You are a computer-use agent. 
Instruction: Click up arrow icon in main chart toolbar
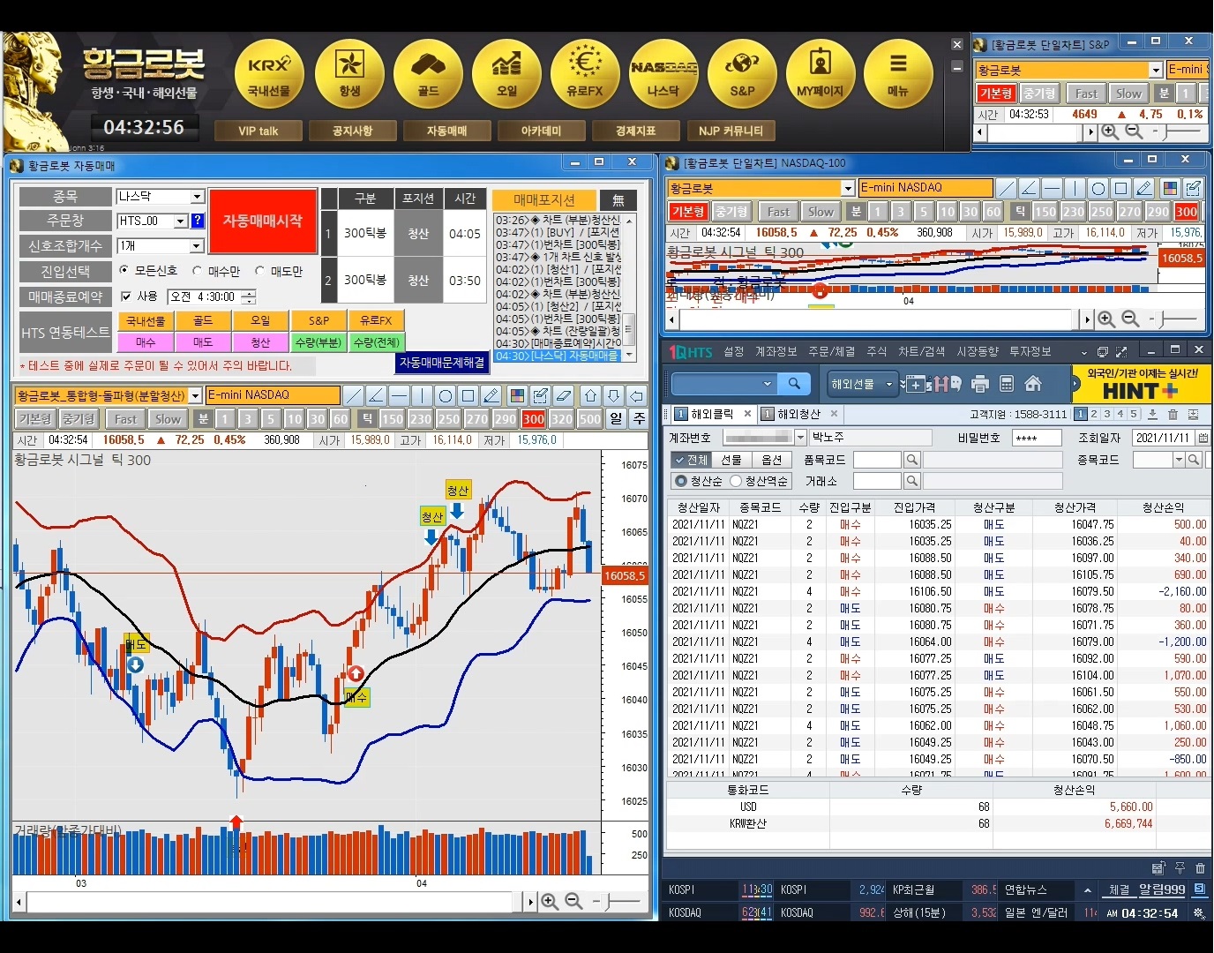click(591, 395)
